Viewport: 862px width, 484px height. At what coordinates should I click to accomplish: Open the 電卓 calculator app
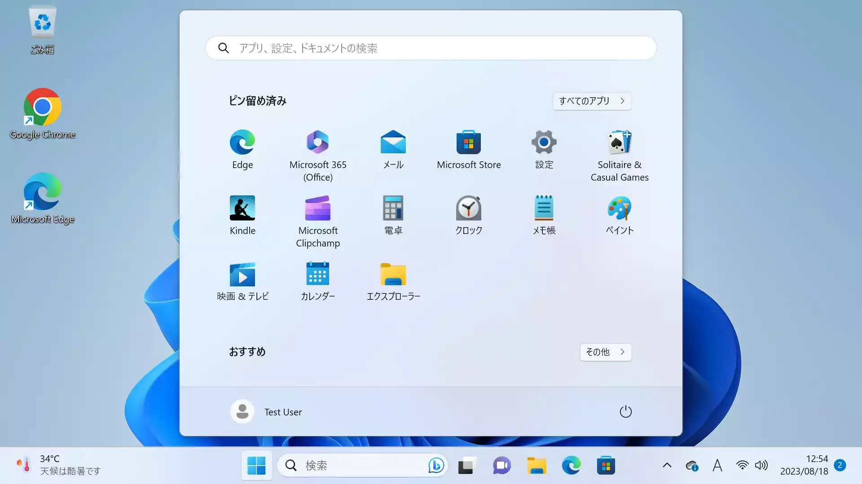(393, 216)
